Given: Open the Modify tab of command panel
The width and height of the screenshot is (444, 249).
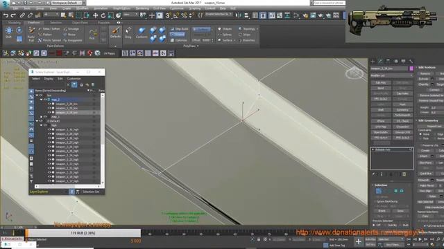Looking at the screenshot, I should [380, 61].
